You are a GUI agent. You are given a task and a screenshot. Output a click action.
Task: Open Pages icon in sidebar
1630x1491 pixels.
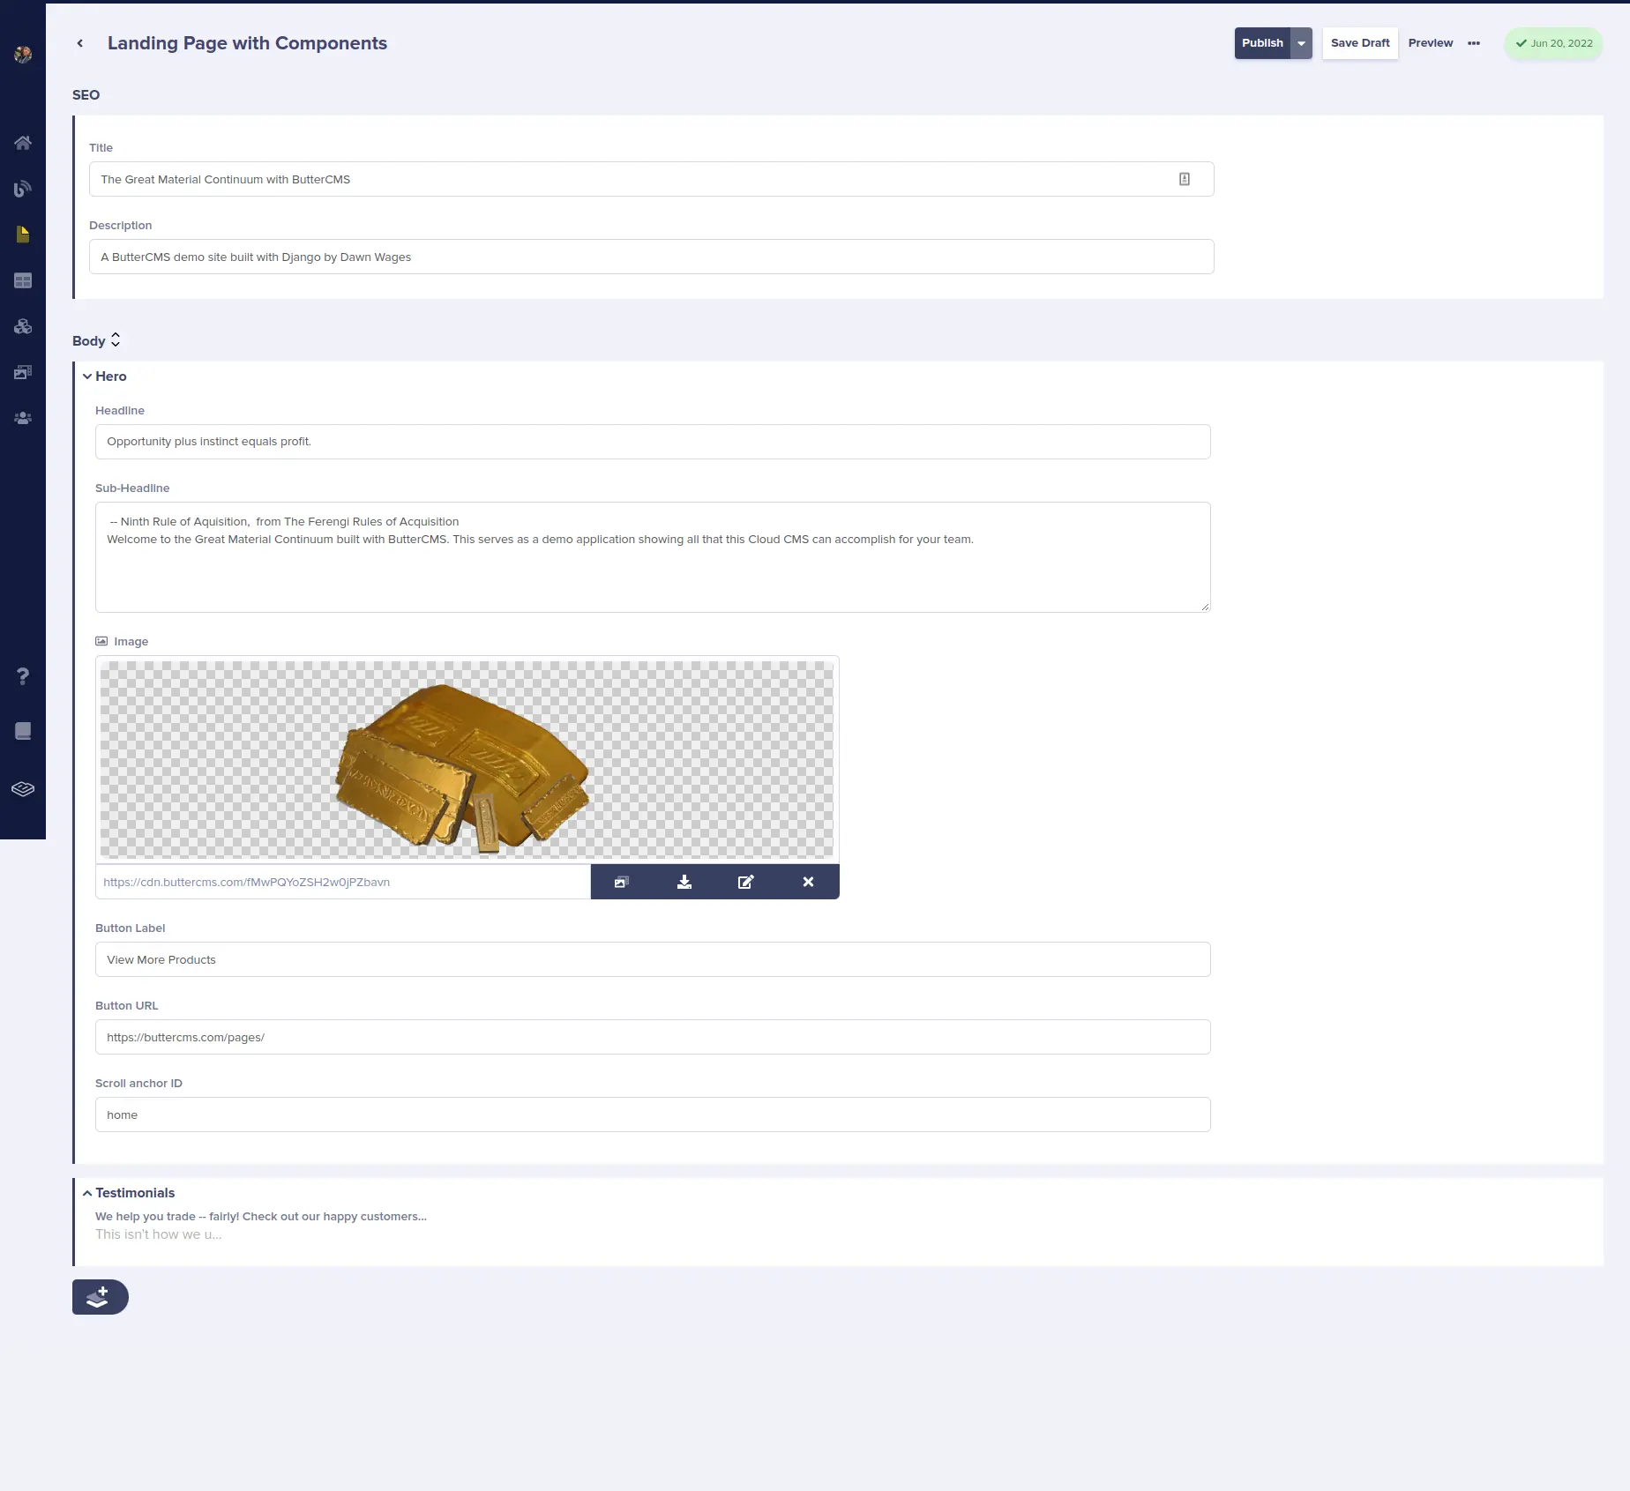[23, 235]
